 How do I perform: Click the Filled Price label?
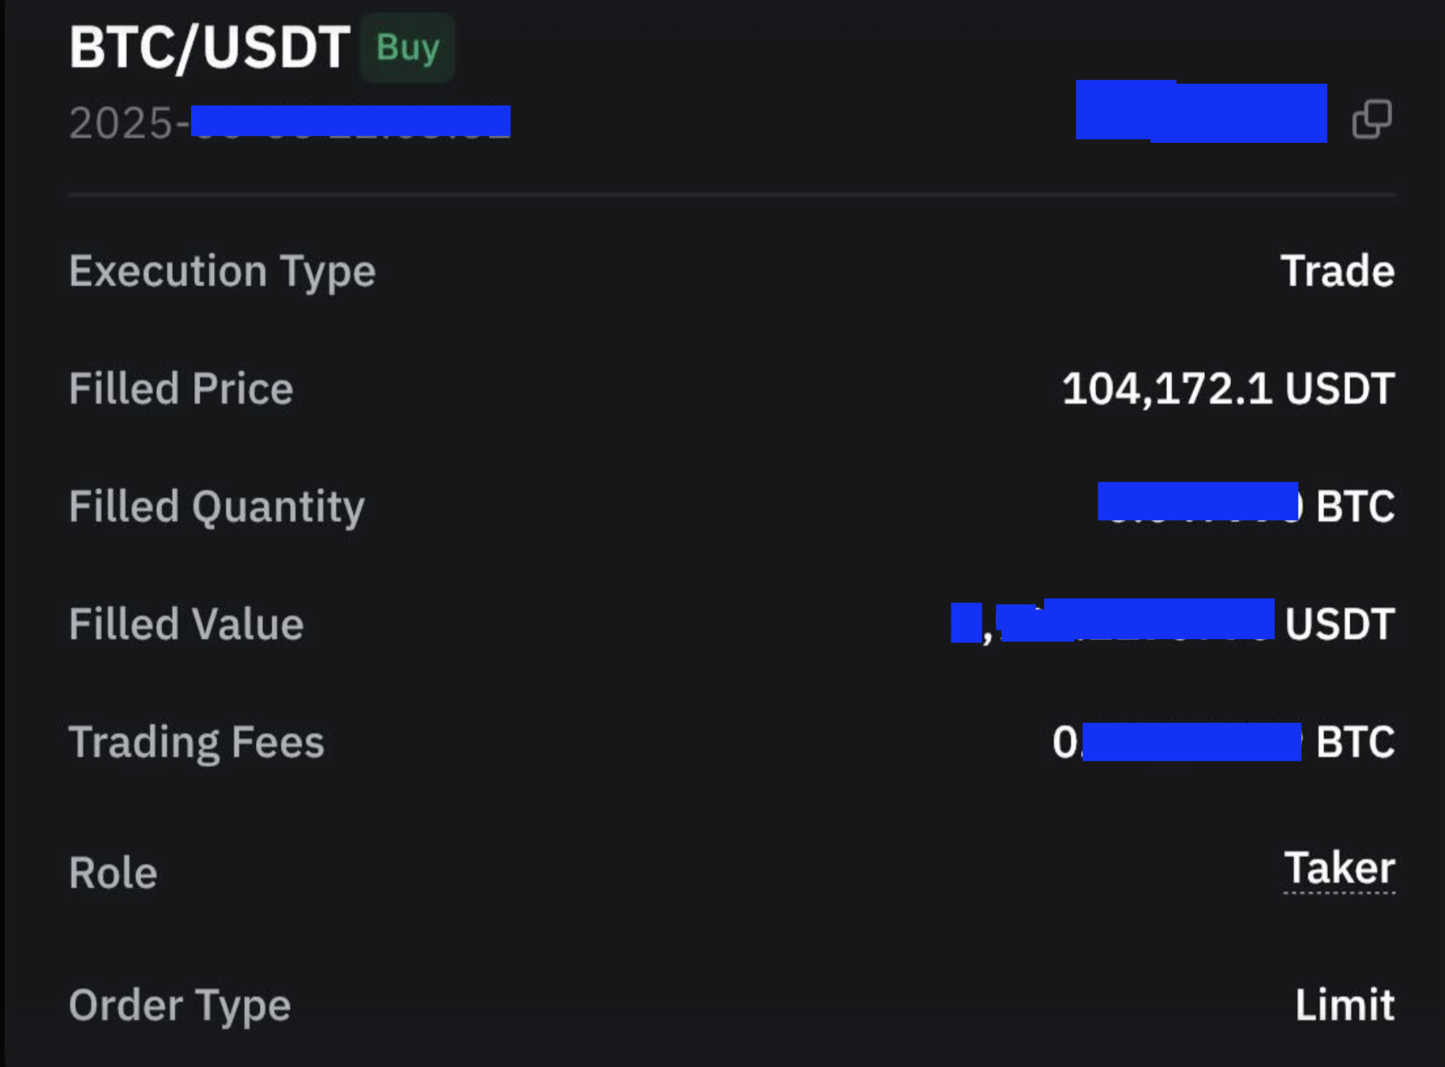tap(181, 389)
